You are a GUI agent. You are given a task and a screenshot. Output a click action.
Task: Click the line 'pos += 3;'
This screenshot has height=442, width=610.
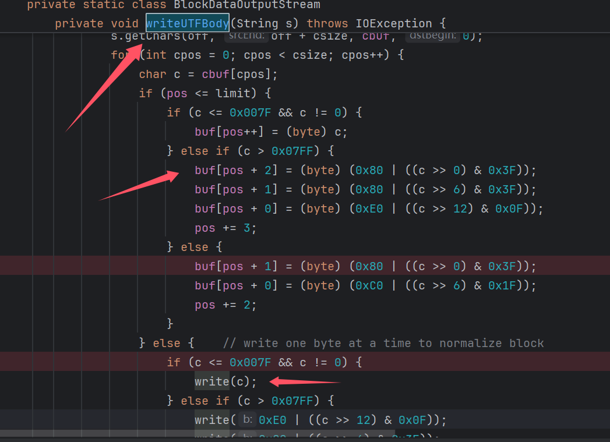pos(225,228)
